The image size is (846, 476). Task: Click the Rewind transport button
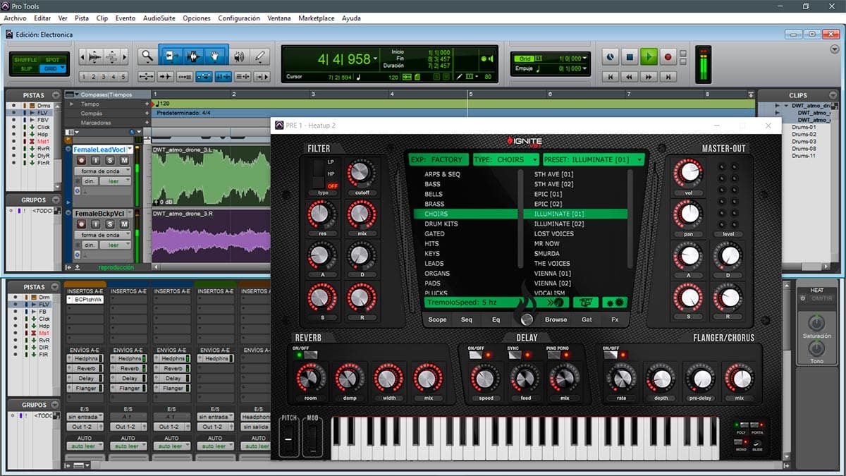coord(630,76)
